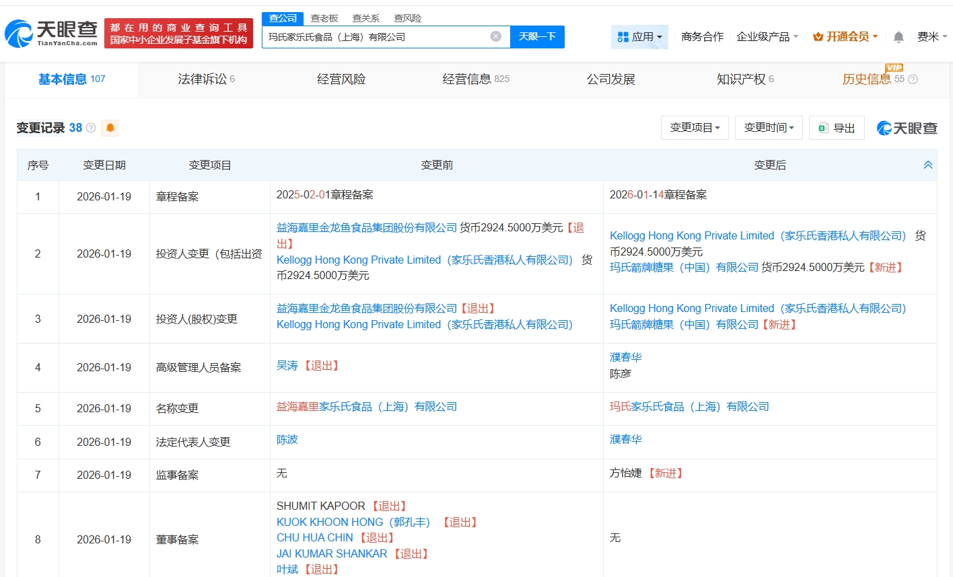Click the TianYanCha logo in header
Viewport: 953px width, 577px height.
coord(51,33)
